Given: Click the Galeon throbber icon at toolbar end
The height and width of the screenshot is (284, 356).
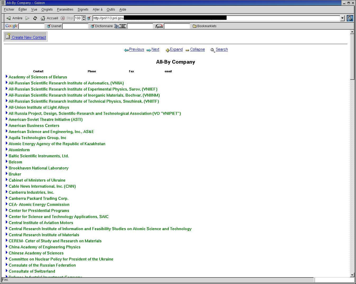Looking at the screenshot, I should [350, 18].
